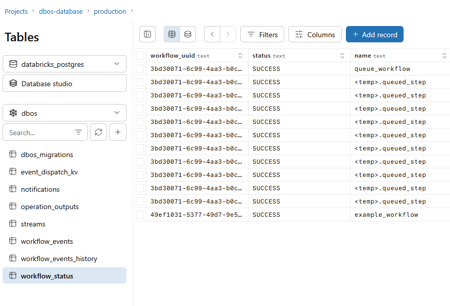Open the Columns configuration
450x306 pixels.
tap(315, 34)
